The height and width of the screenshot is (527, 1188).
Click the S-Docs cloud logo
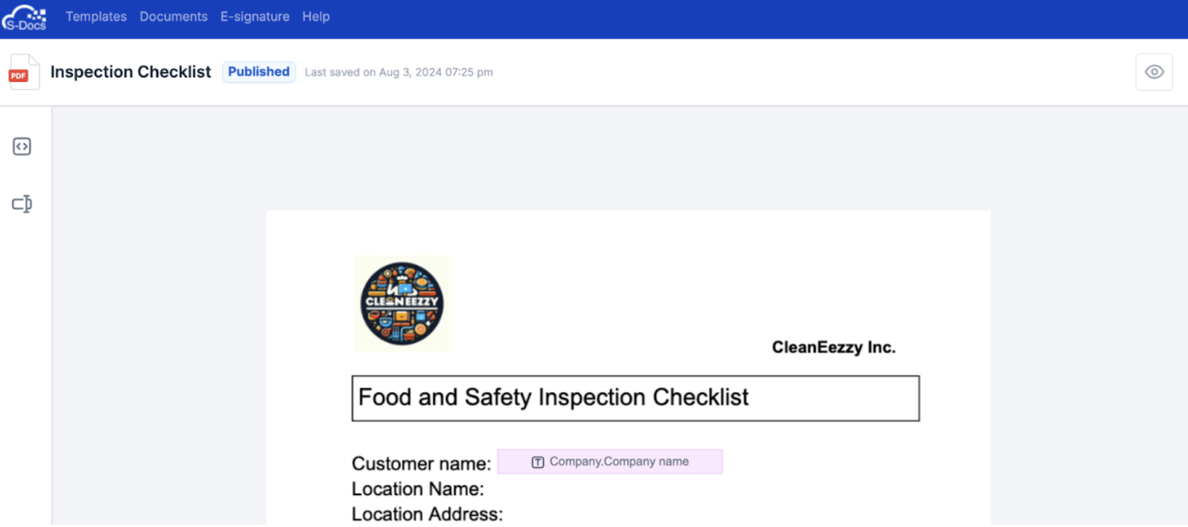coord(24,17)
